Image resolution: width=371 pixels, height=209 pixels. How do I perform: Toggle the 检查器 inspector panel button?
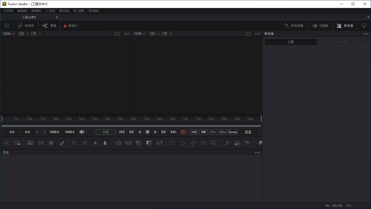pyautogui.click(x=345, y=25)
